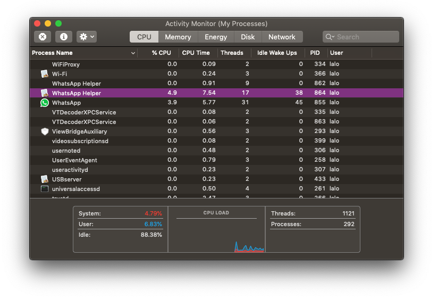Image resolution: width=438 pixels, height=307 pixels.
Task: Switch to the Memory tab
Action: (178, 37)
